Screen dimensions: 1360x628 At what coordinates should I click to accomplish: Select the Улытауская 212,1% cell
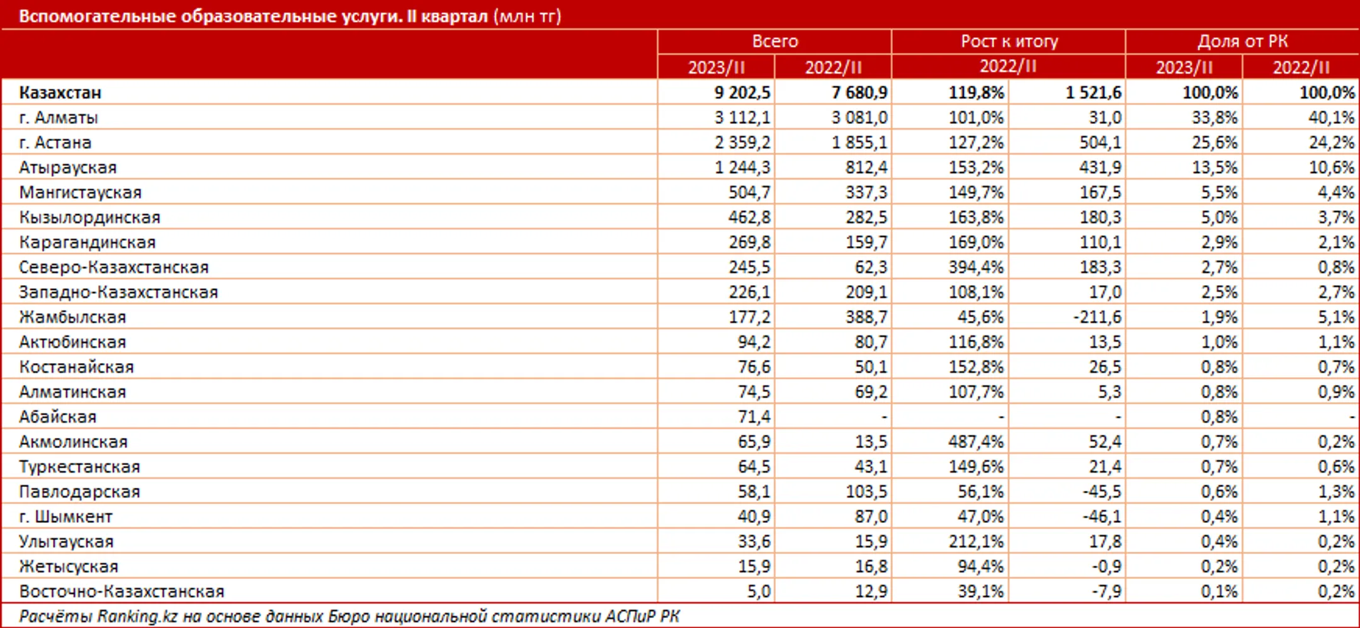point(976,542)
